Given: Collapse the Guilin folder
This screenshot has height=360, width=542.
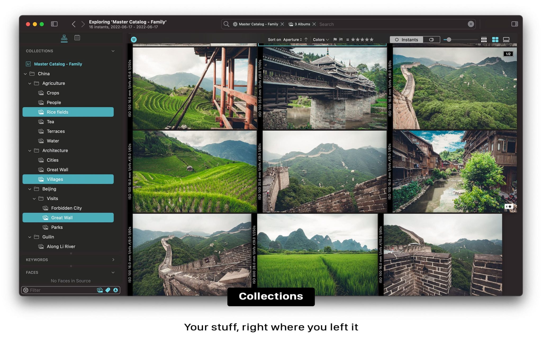Looking at the screenshot, I should pos(30,237).
